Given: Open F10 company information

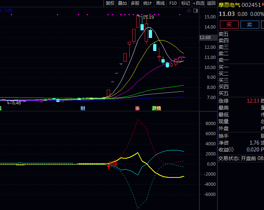Looking at the screenshot, I should (173, 3).
